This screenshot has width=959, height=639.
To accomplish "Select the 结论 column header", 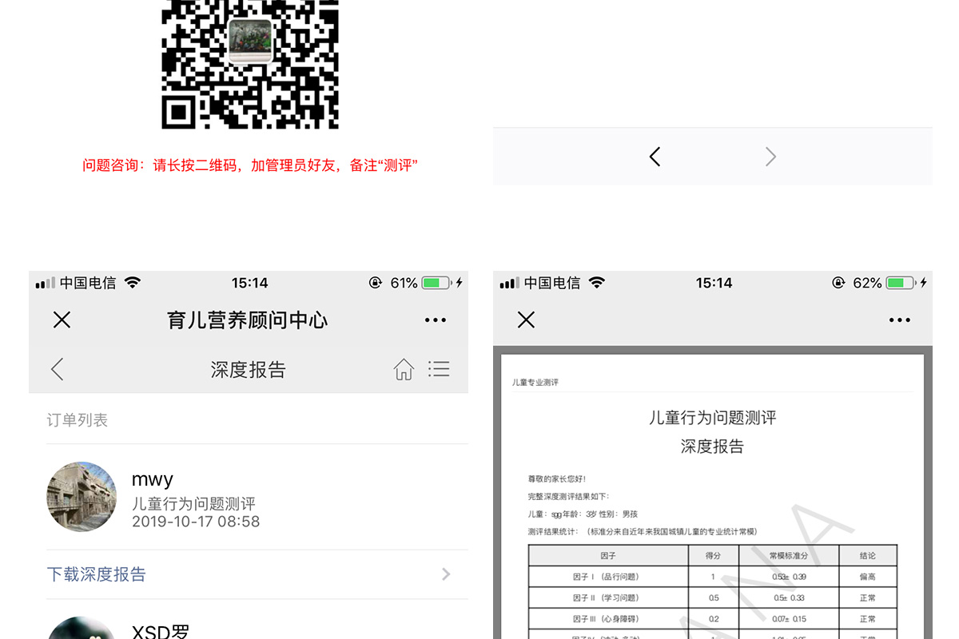I will (868, 556).
